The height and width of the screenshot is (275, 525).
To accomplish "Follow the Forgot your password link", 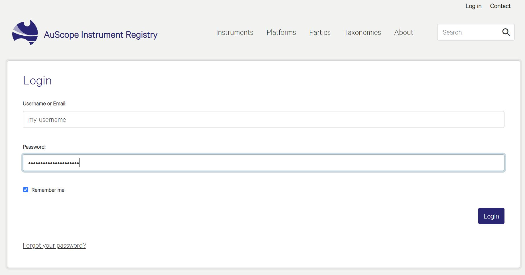I will (x=54, y=245).
